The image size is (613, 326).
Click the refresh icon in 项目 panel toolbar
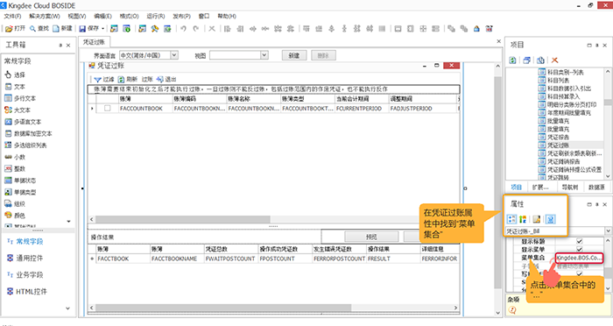[512, 60]
